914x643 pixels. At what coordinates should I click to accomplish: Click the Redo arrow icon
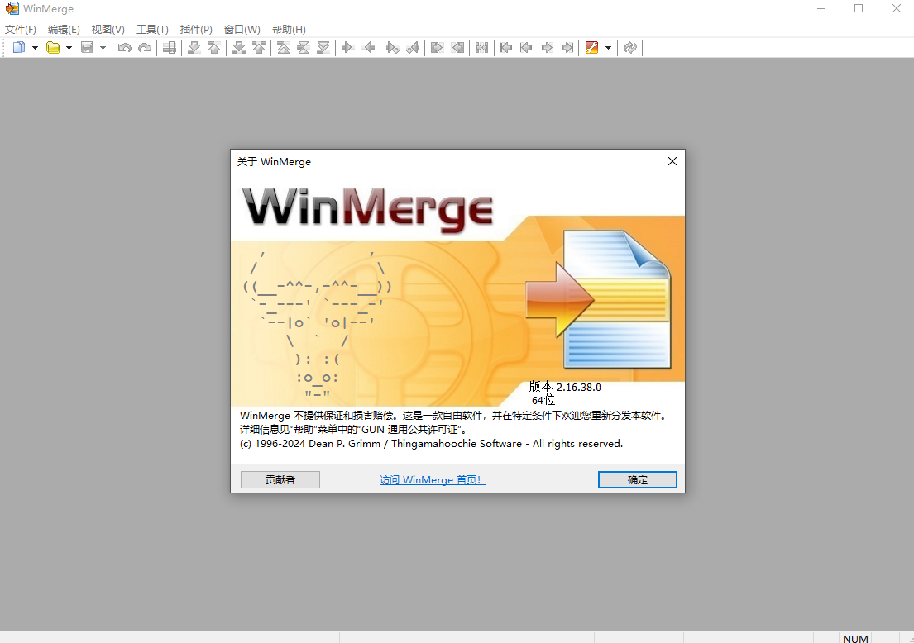click(x=145, y=48)
